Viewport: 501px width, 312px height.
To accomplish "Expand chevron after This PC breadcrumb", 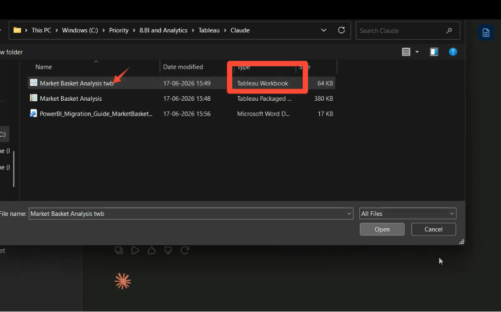I will tap(57, 30).
